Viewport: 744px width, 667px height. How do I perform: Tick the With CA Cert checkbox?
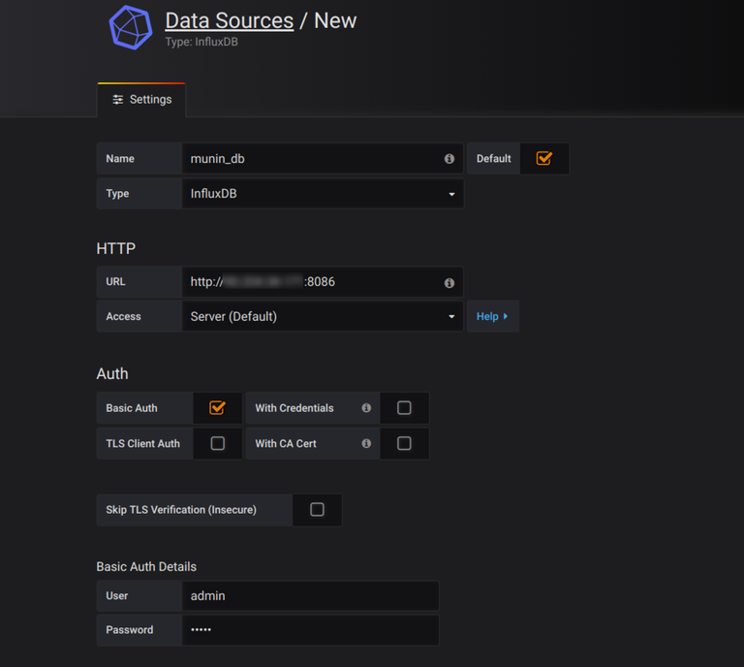tap(404, 443)
